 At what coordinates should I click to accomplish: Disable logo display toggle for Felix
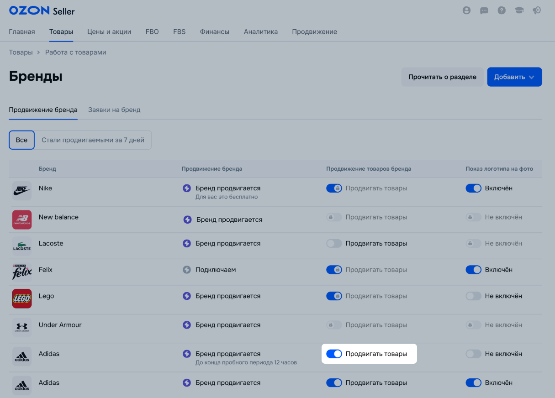(473, 270)
